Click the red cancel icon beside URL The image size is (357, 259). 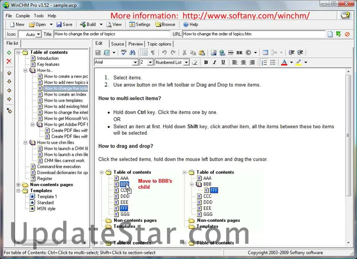[x=347, y=34]
